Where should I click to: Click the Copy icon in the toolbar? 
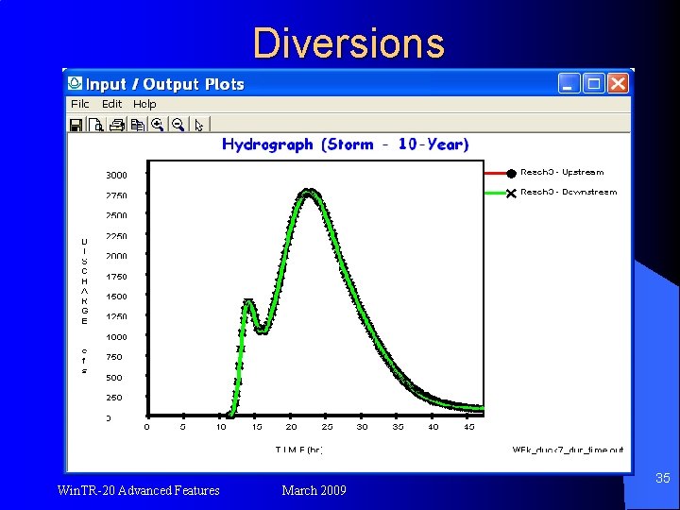pyautogui.click(x=138, y=125)
